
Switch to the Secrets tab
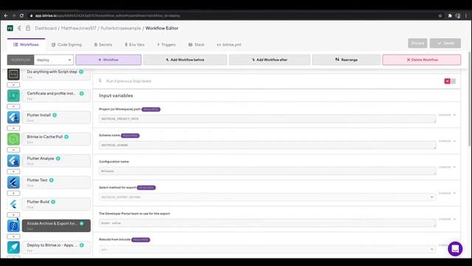(x=103, y=44)
